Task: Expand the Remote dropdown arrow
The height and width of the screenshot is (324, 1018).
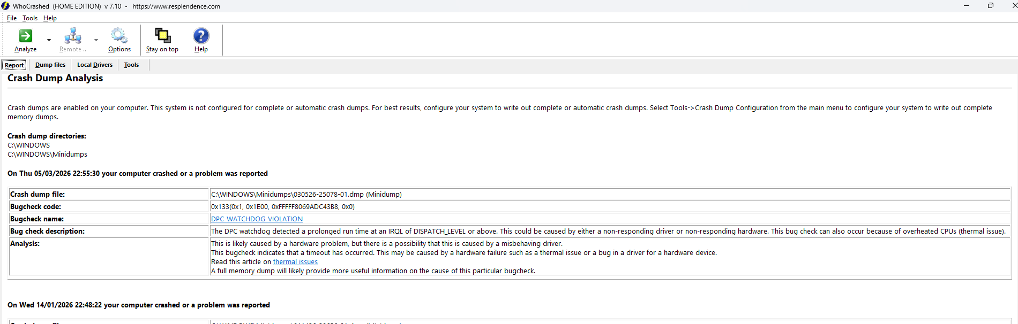Action: click(96, 40)
